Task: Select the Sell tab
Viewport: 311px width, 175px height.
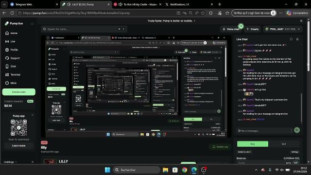Action: 284,144
